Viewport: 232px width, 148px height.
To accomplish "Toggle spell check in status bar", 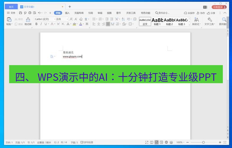I will (87, 142).
